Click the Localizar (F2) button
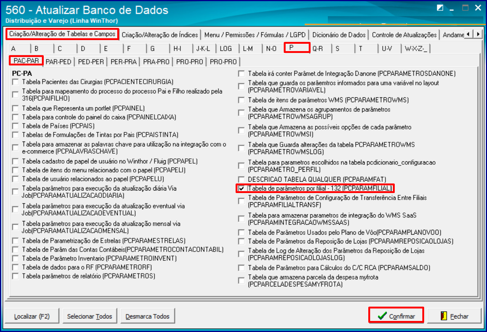This screenshot has height=332, width=487. (32, 316)
